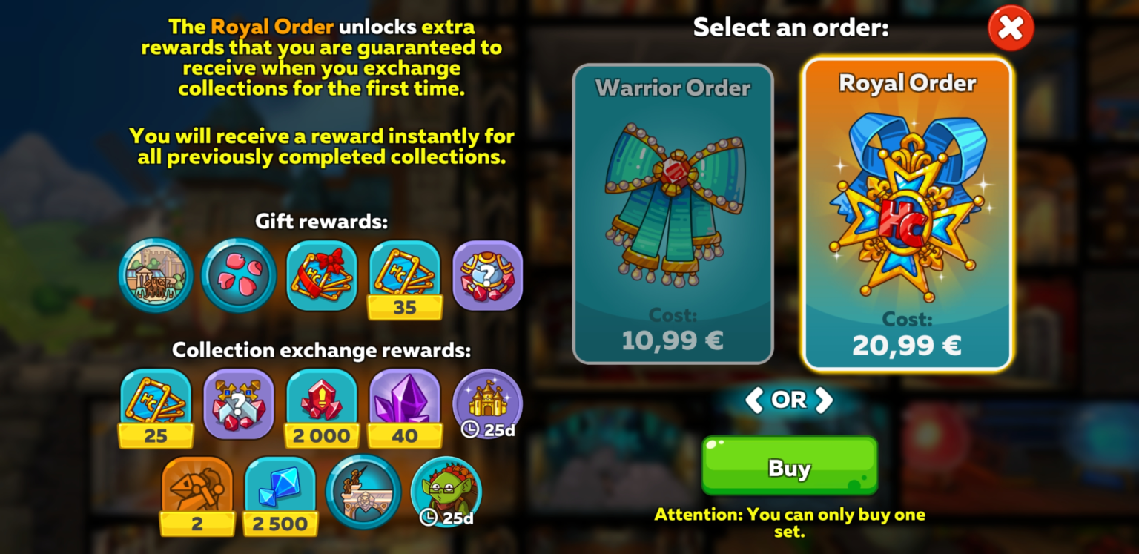The height and width of the screenshot is (554, 1139).
Task: Tap the goblin 25d reward icon
Action: click(x=446, y=492)
